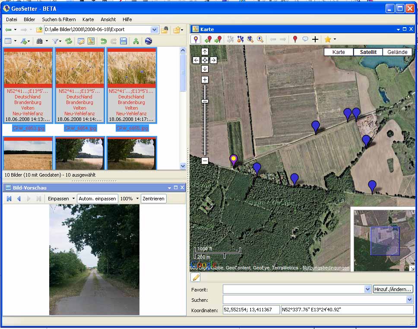
Task: Switch map view to Karte
Action: 339,52
